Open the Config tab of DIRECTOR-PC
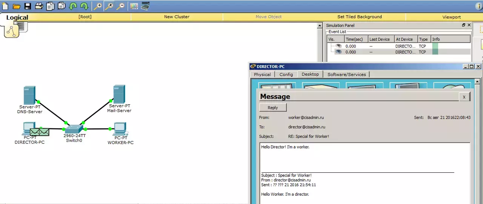Image resolution: width=483 pixels, height=204 pixels. pyautogui.click(x=286, y=75)
